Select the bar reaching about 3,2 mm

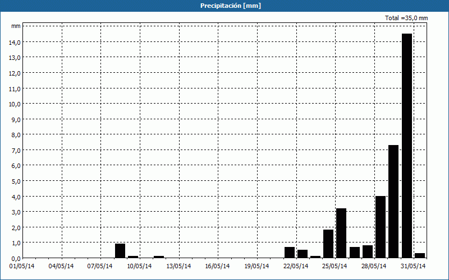[x=341, y=233]
